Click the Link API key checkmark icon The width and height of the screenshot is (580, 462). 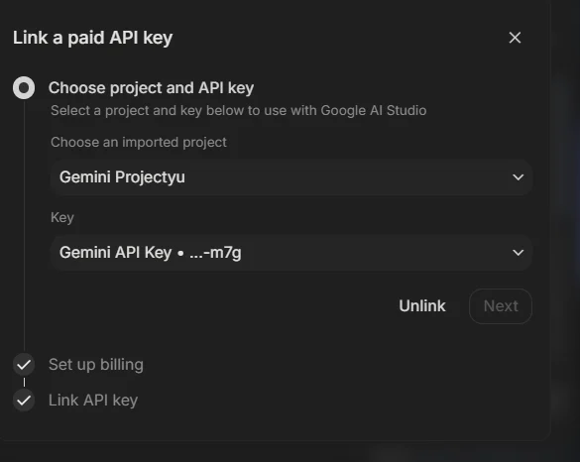click(24, 401)
